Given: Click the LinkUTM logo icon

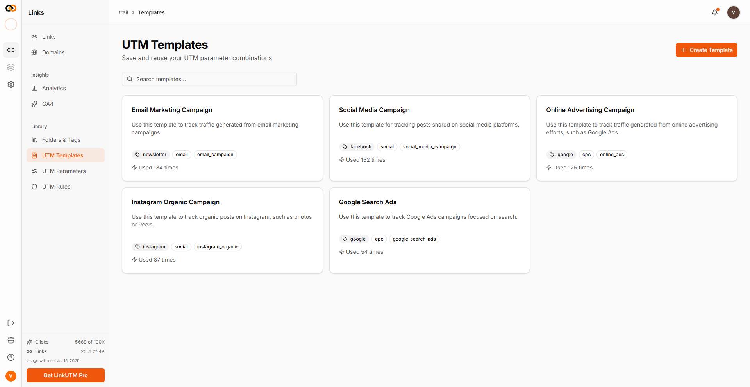Looking at the screenshot, I should click(x=11, y=8).
